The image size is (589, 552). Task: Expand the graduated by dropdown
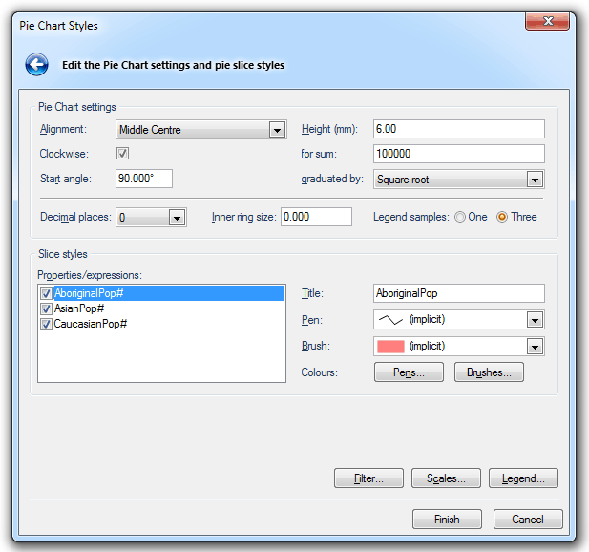click(x=535, y=180)
